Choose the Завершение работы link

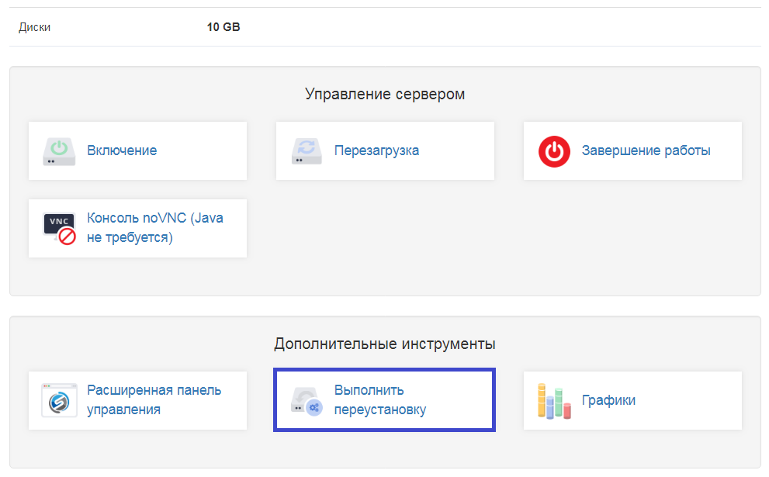(x=646, y=150)
